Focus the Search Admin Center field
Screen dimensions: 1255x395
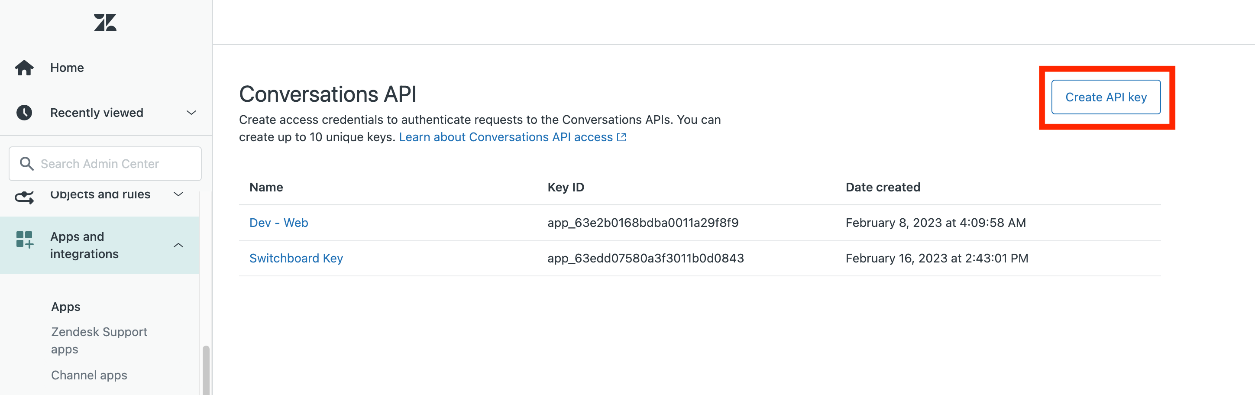(x=105, y=164)
